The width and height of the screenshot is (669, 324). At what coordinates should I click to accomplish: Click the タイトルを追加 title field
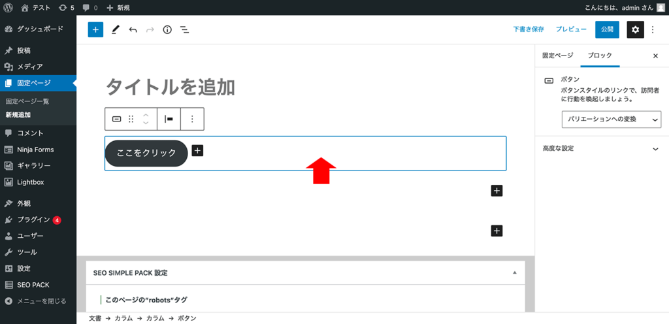coord(306,87)
